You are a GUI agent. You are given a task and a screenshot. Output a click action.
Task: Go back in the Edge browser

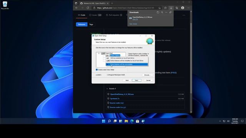[x=76, y=8]
